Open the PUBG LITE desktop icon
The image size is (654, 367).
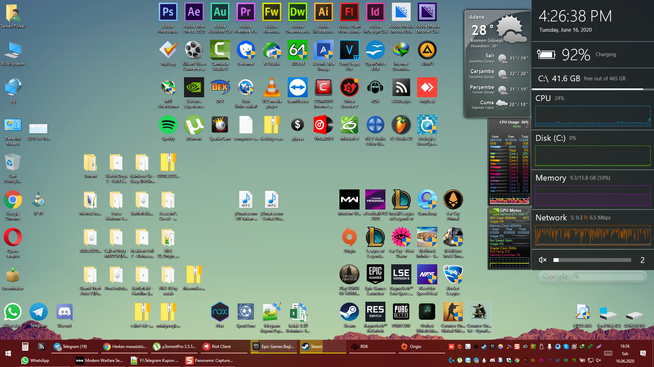coord(401,315)
